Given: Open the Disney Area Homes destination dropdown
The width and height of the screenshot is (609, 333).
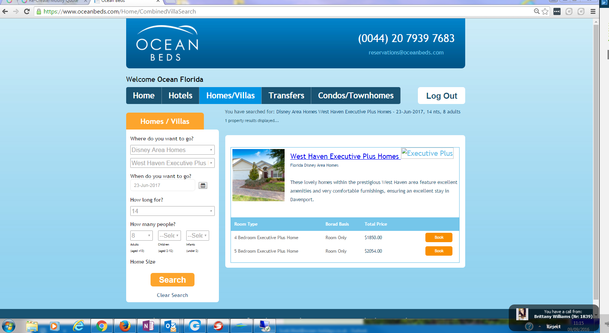Looking at the screenshot, I should pos(172,150).
